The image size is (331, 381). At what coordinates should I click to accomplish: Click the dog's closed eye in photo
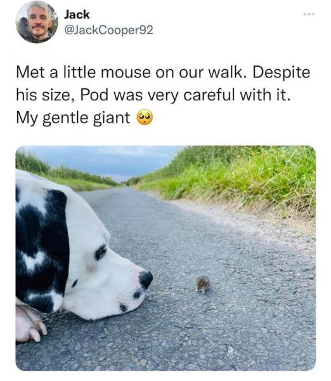(101, 252)
